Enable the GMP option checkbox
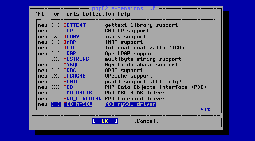 coord(56,31)
